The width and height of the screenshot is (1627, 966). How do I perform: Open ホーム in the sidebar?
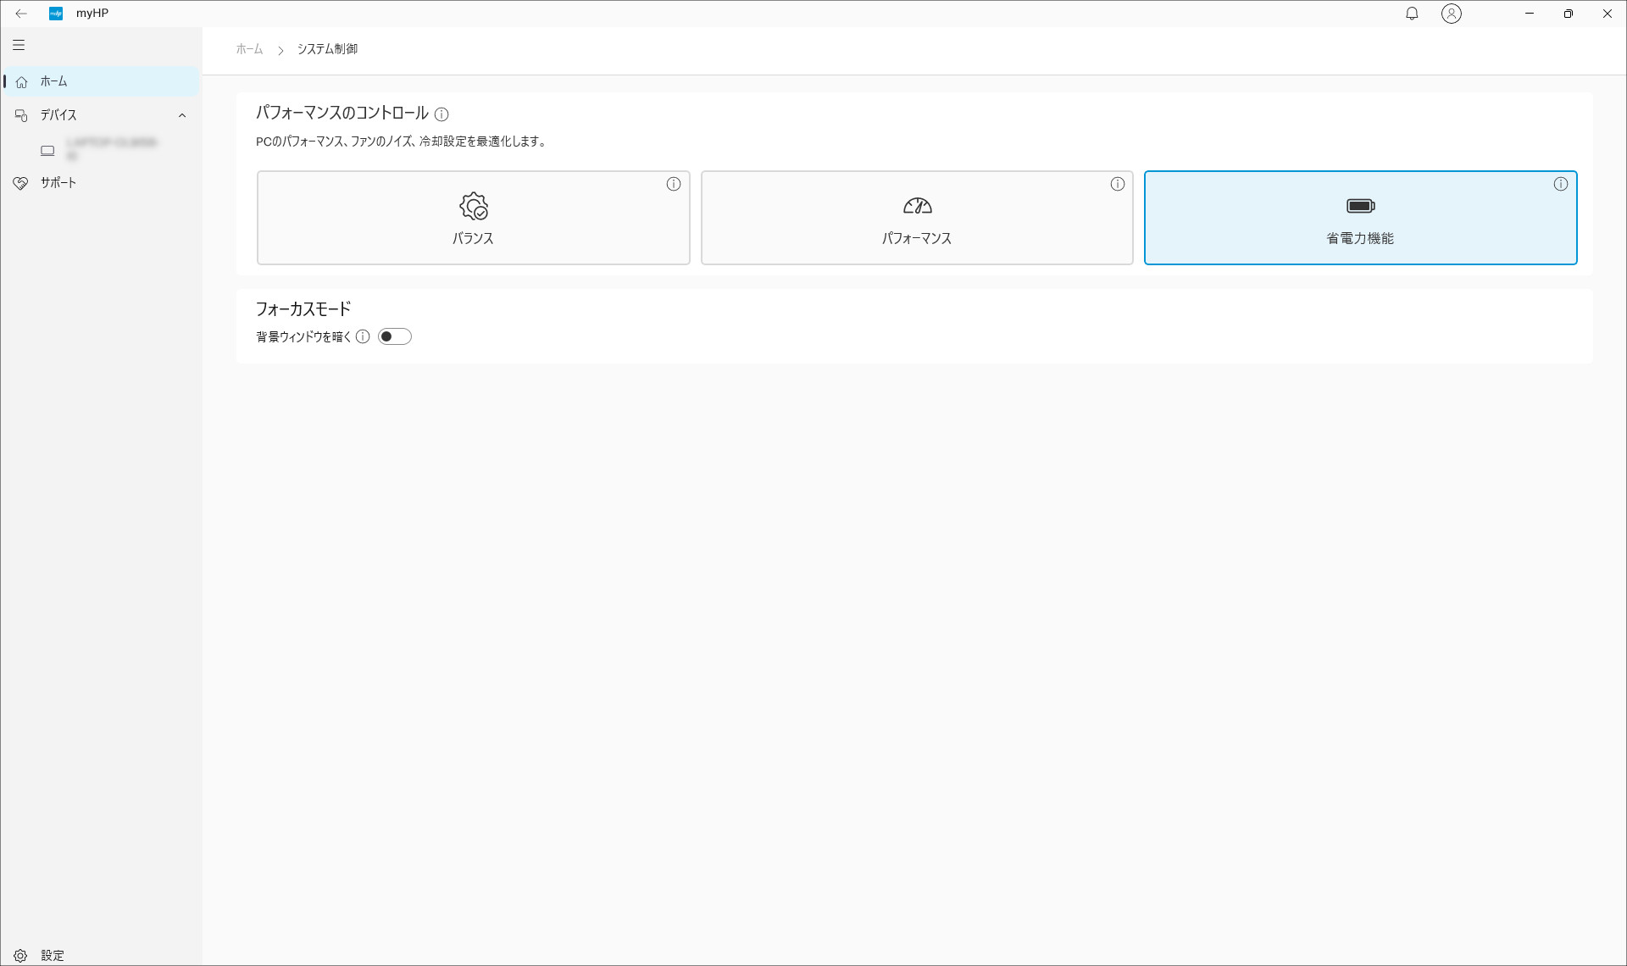coord(54,81)
